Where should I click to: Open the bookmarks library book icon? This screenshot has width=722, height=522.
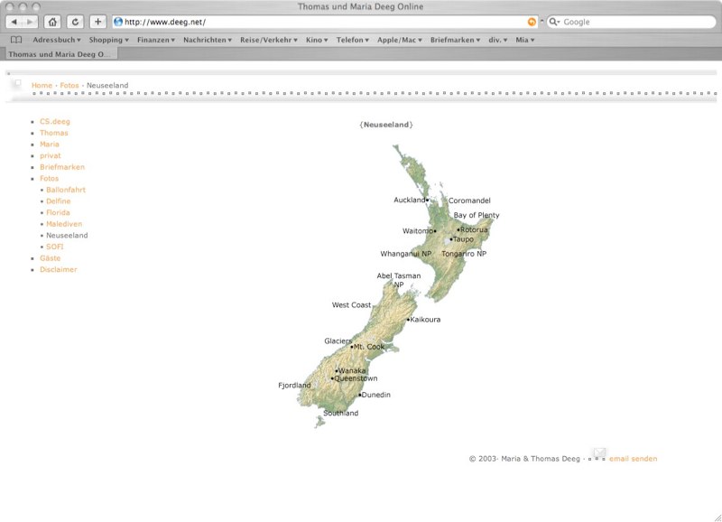click(x=16, y=40)
